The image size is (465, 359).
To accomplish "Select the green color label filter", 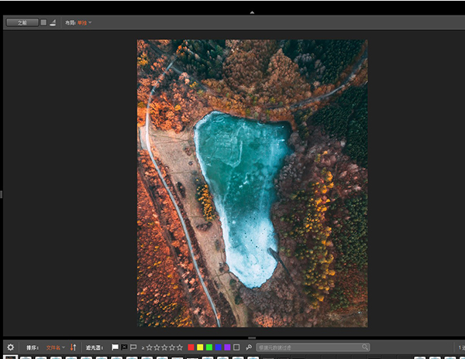I will point(209,347).
